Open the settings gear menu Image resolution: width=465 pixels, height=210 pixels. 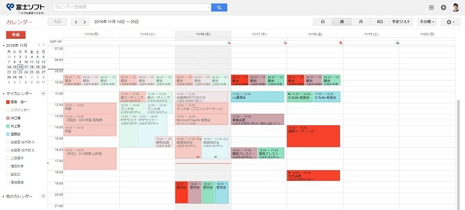[450, 22]
